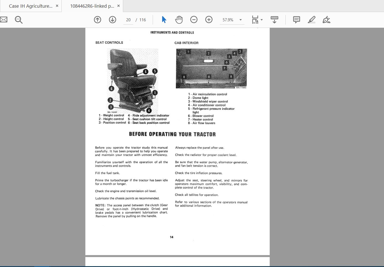Click the NOTE: paragraph label
The width and height of the screenshot is (384, 267).
tap(101, 205)
